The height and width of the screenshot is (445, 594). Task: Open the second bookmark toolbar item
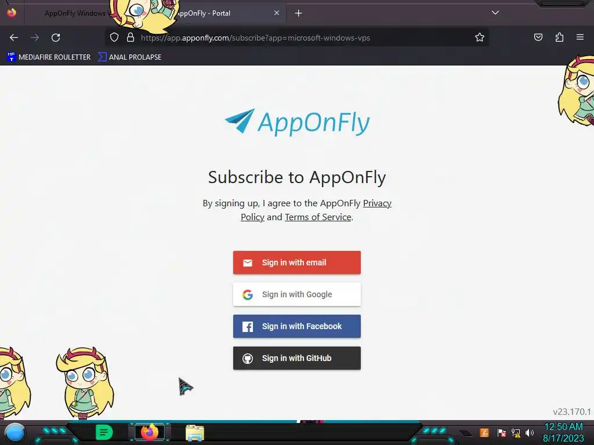[x=129, y=57]
